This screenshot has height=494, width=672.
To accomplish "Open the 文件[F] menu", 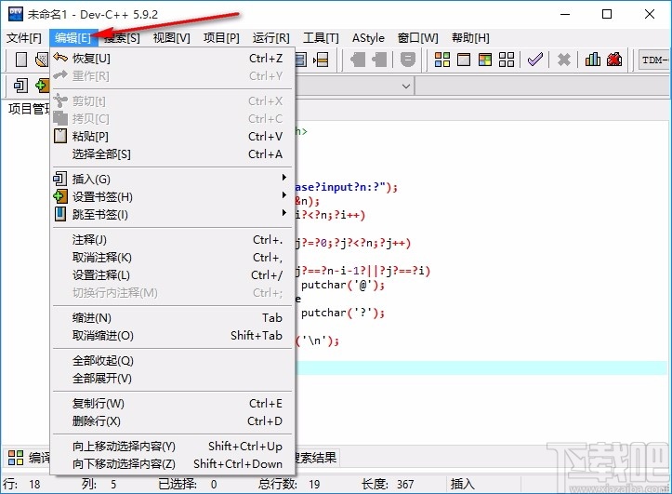I will pyautogui.click(x=24, y=38).
